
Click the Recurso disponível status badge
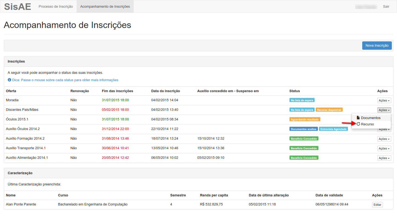[329, 110]
